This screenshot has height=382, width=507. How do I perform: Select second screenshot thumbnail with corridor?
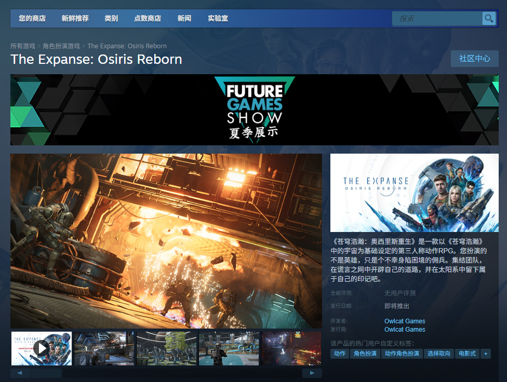coord(104,348)
